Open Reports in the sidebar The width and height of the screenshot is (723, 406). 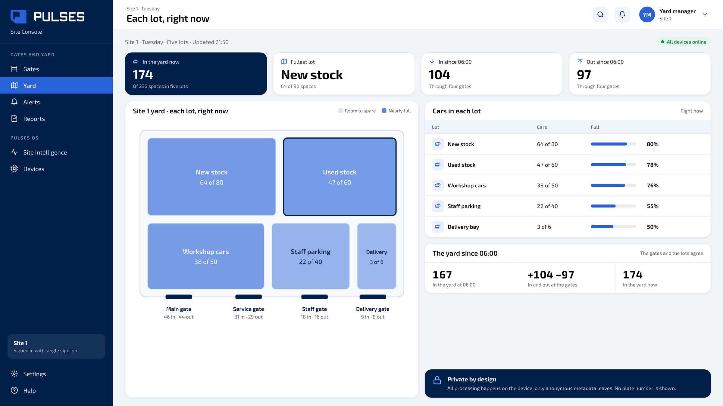point(56,118)
